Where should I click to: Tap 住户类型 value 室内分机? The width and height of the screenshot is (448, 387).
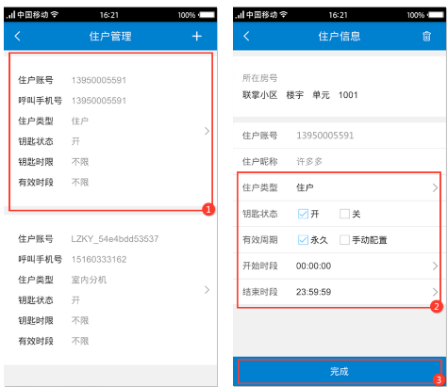pos(89,280)
